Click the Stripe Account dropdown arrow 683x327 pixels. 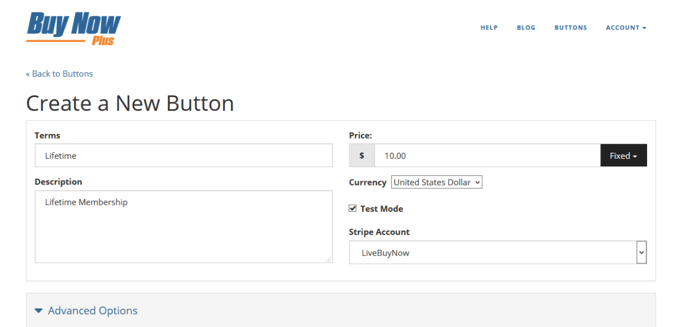[x=642, y=252]
